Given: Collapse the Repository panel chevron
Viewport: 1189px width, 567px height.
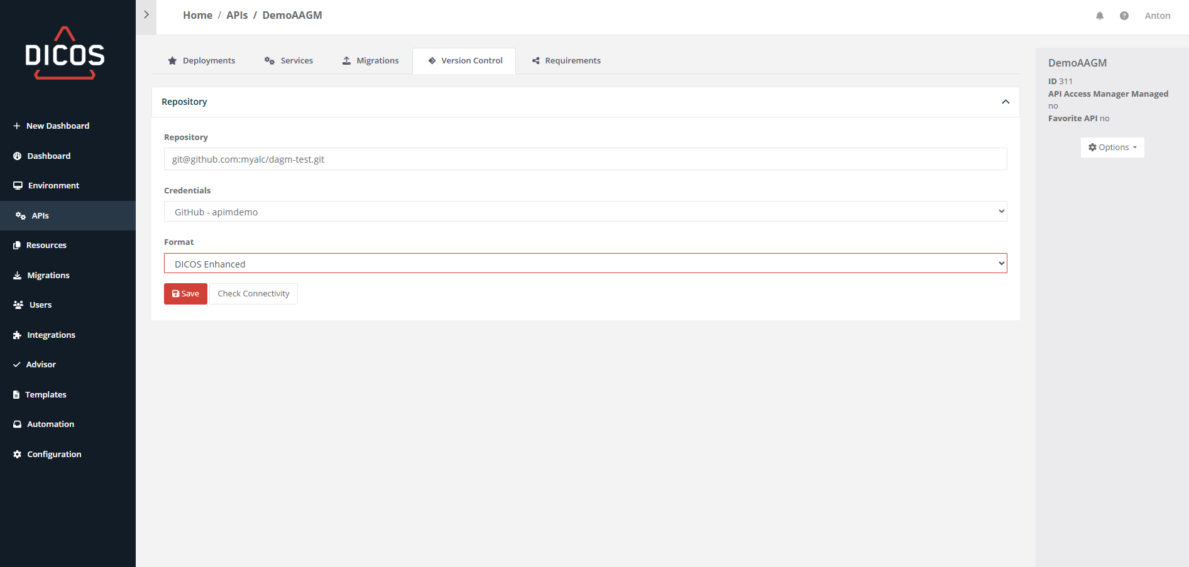Looking at the screenshot, I should [x=1005, y=102].
